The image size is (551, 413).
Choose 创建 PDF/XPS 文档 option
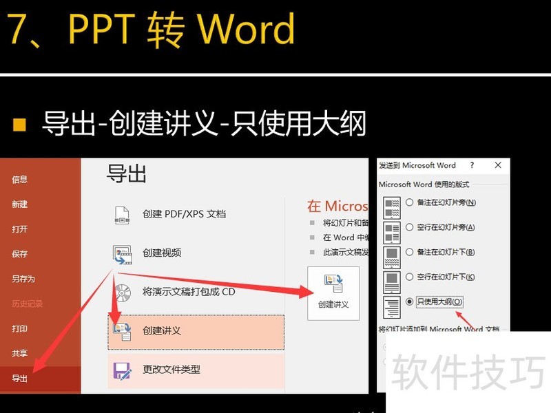pyautogui.click(x=184, y=214)
